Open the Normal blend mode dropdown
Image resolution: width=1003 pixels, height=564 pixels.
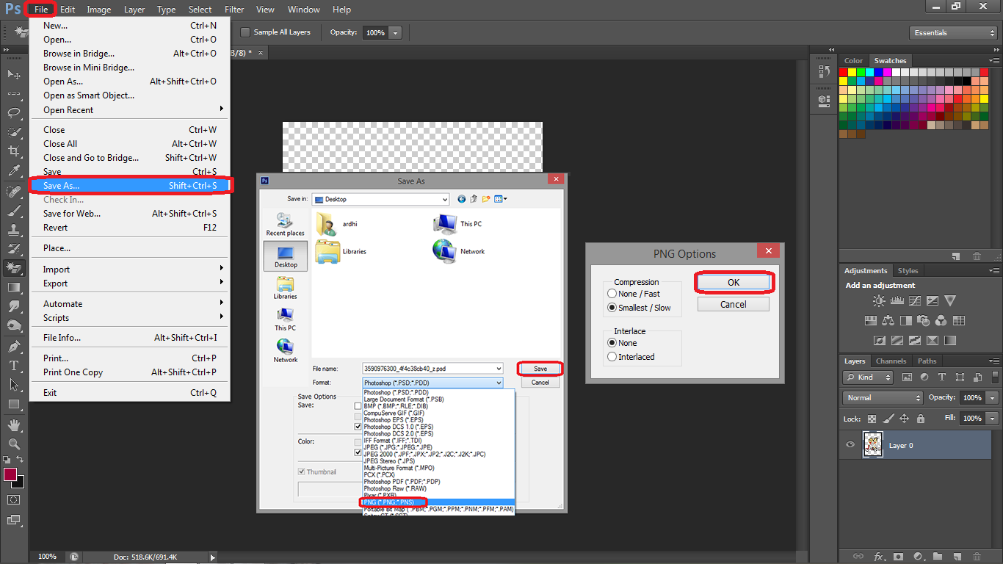883,397
